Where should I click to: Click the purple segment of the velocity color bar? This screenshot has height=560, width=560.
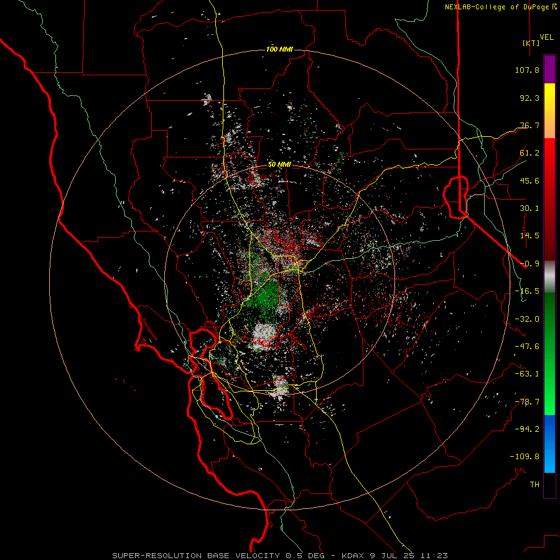coord(549,69)
